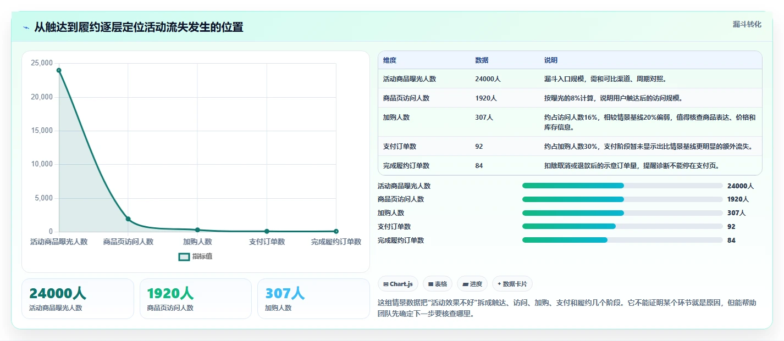Toggle the 指标值 legend swatch under the chart

point(184,256)
